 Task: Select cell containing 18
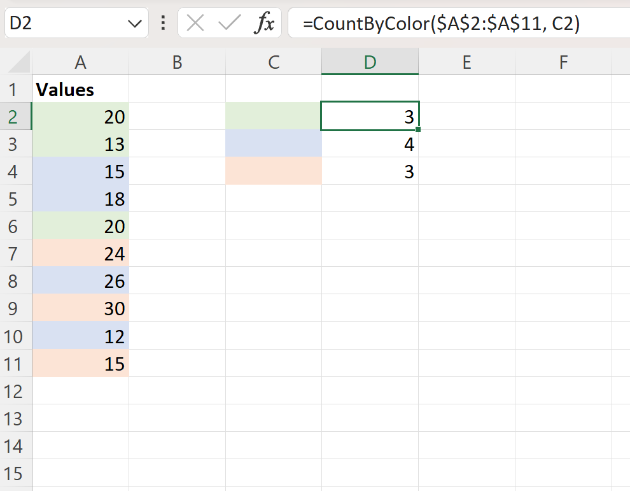[80, 199]
